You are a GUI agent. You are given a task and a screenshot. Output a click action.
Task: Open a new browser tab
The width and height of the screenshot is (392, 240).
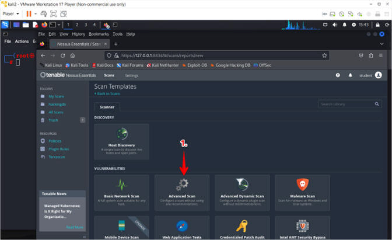tap(116, 44)
